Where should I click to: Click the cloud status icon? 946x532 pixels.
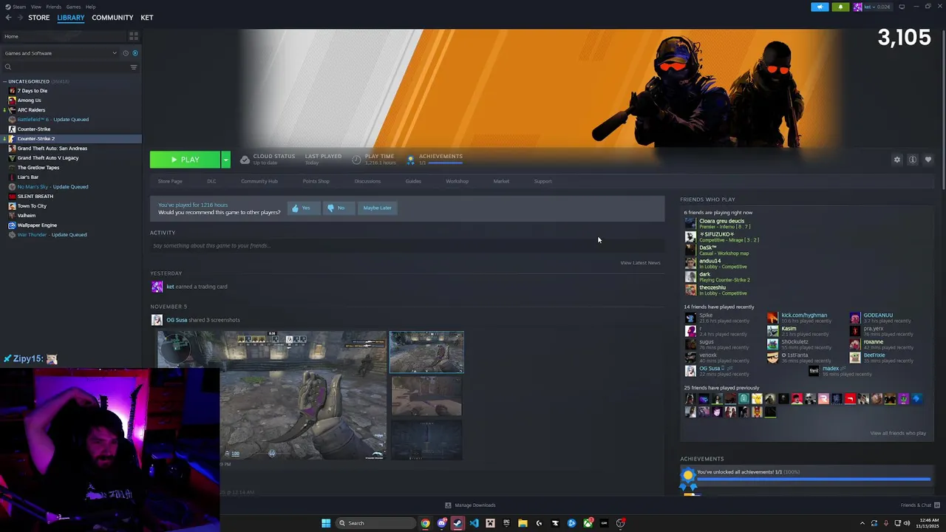pos(245,160)
